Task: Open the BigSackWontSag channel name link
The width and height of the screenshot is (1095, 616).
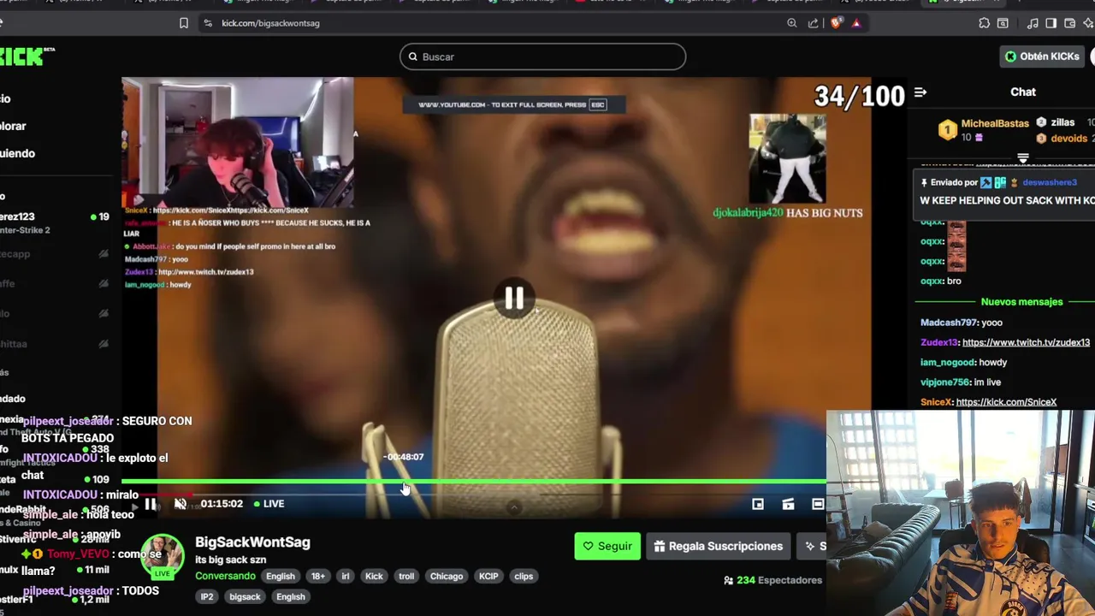Action: (252, 542)
